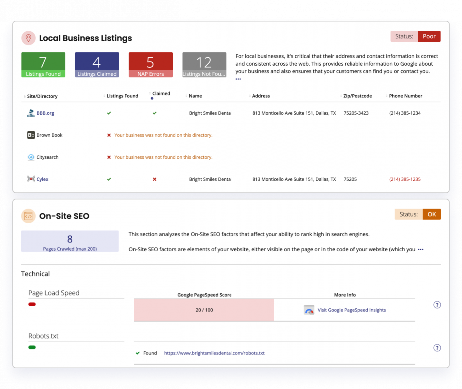The width and height of the screenshot is (462, 389).
Task: Click the OK status badge
Action: [x=432, y=214]
